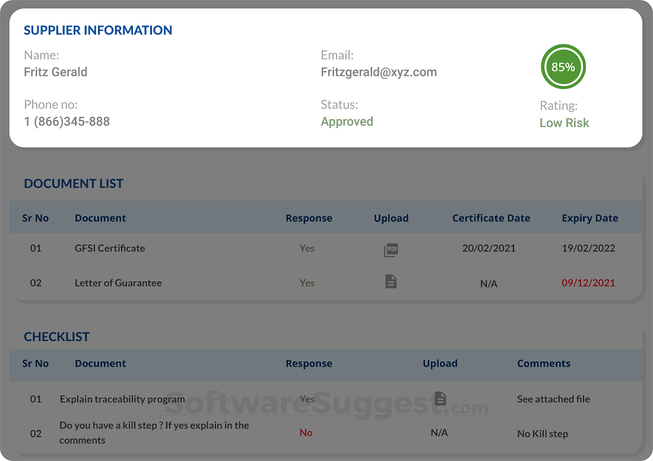Click the expired date 09/12/2021
The width and height of the screenshot is (653, 461).
[588, 283]
